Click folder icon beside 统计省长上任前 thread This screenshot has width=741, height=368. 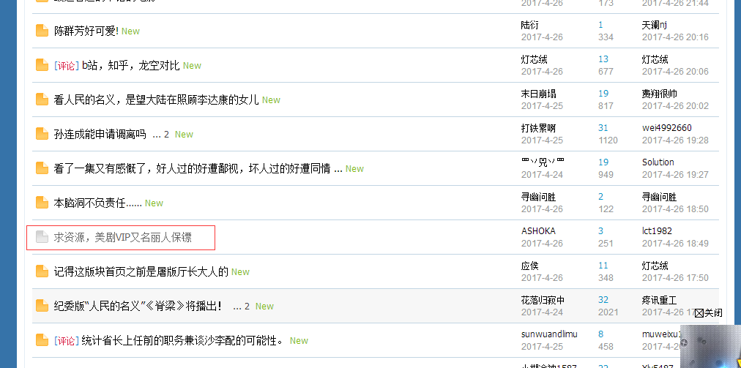click(42, 341)
